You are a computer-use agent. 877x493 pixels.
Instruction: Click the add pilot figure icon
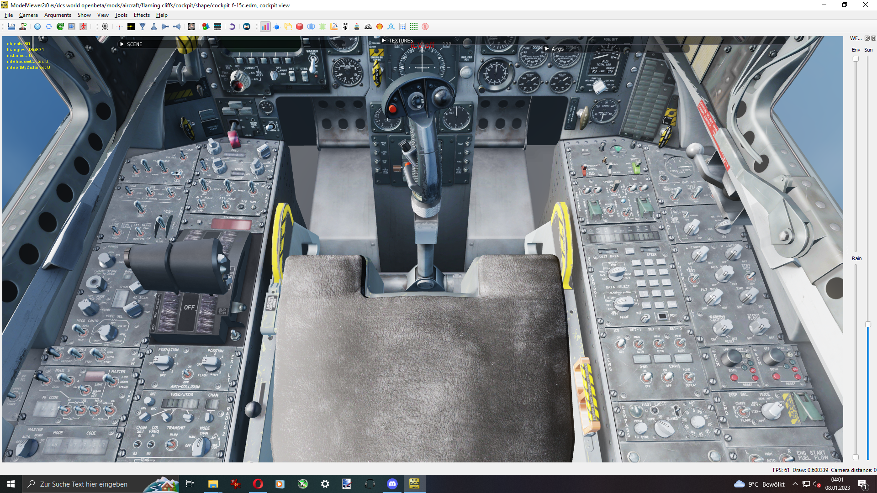point(23,26)
